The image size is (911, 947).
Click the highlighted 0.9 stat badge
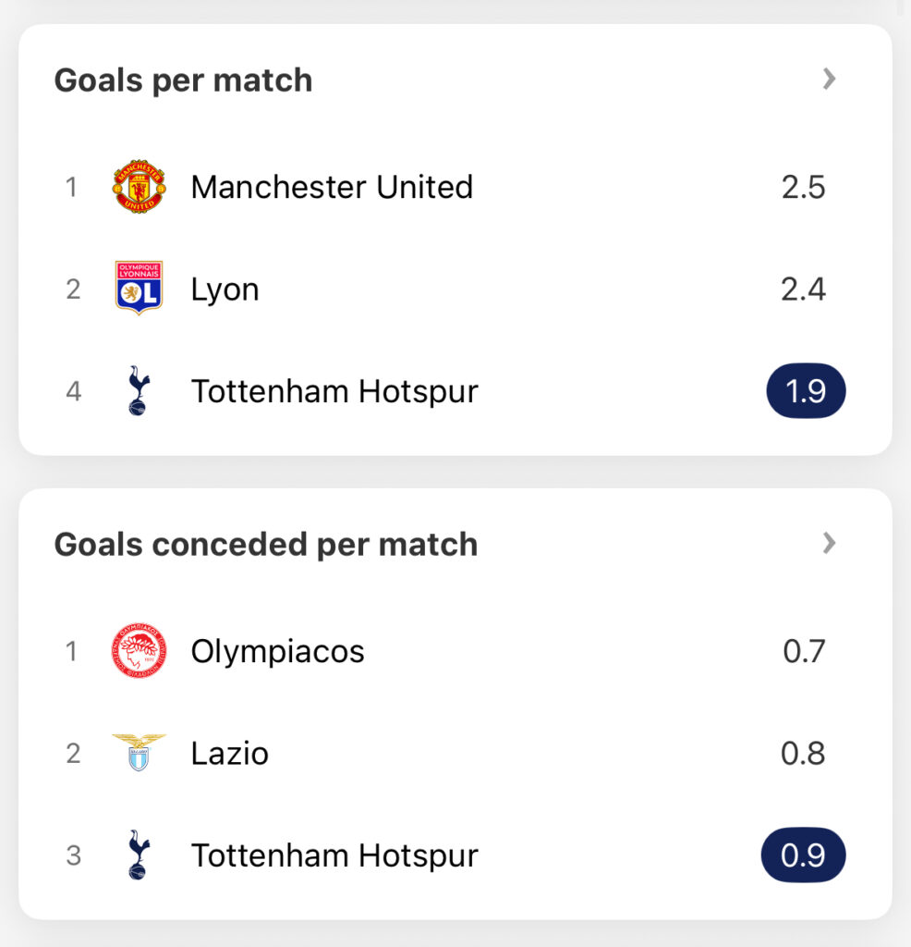click(804, 855)
